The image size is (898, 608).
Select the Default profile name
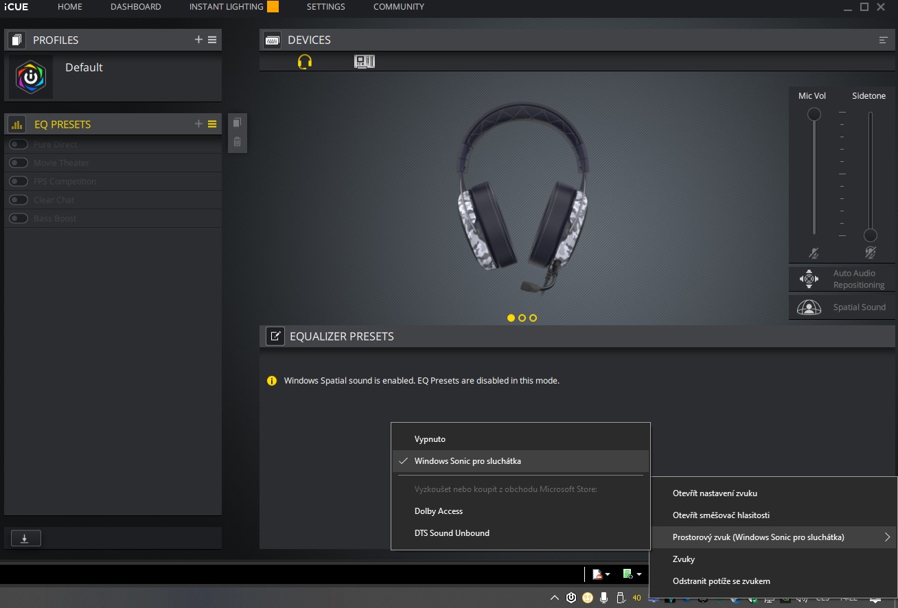84,67
